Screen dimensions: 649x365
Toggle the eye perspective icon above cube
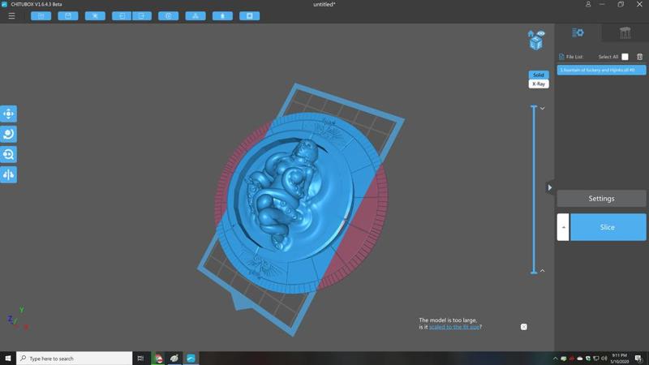(x=541, y=33)
